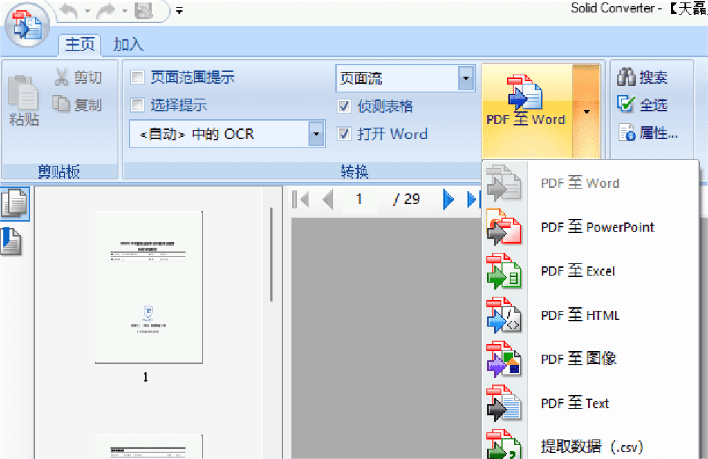Choose PDF 至 Excel from the menu
This screenshot has width=708, height=459.
click(590, 271)
